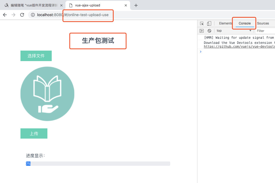Open the console sidebar icon
The image size is (275, 183).
(202, 30)
